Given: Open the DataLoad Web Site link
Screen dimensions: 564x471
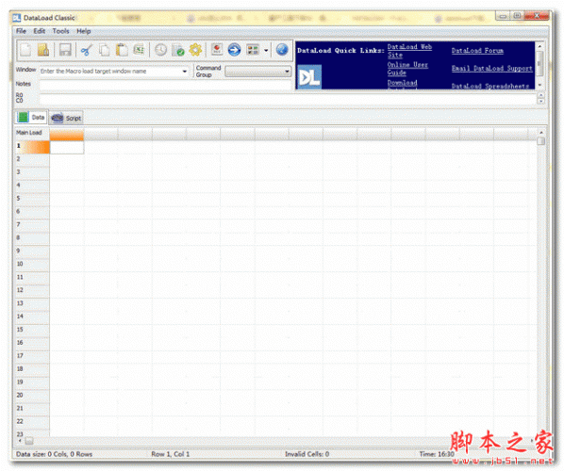Looking at the screenshot, I should click(x=409, y=51).
